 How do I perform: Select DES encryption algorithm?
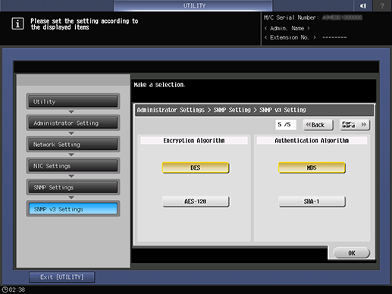(196, 167)
